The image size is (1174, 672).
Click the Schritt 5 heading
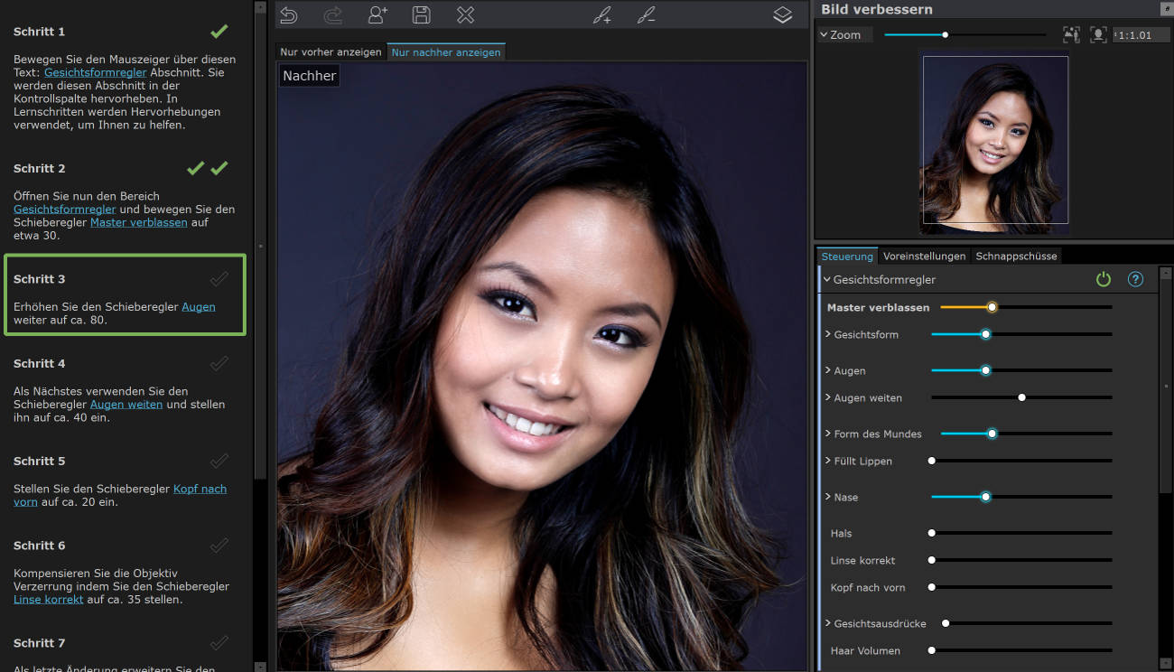(x=39, y=462)
